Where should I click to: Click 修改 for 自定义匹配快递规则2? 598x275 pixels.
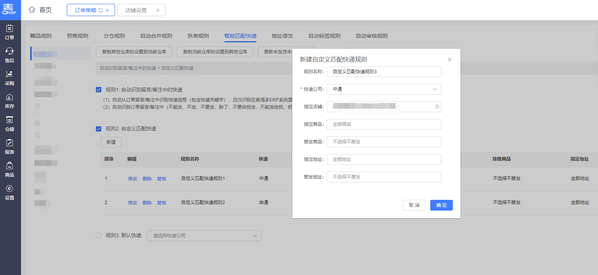[133, 203]
